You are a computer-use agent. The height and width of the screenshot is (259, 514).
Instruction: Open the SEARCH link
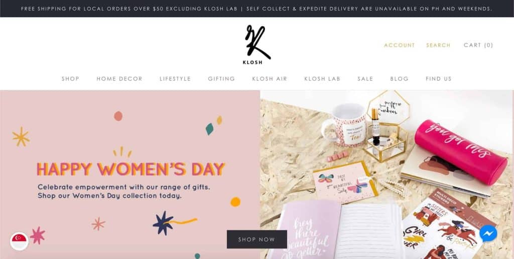[x=438, y=45]
